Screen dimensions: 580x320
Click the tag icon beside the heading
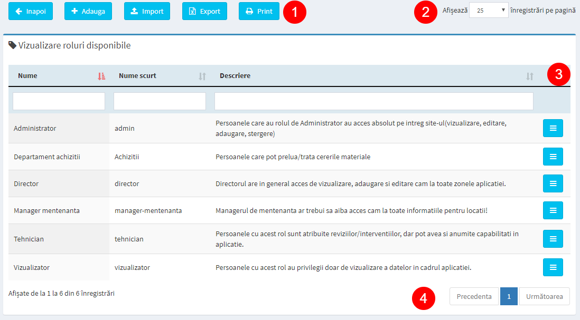[12, 45]
